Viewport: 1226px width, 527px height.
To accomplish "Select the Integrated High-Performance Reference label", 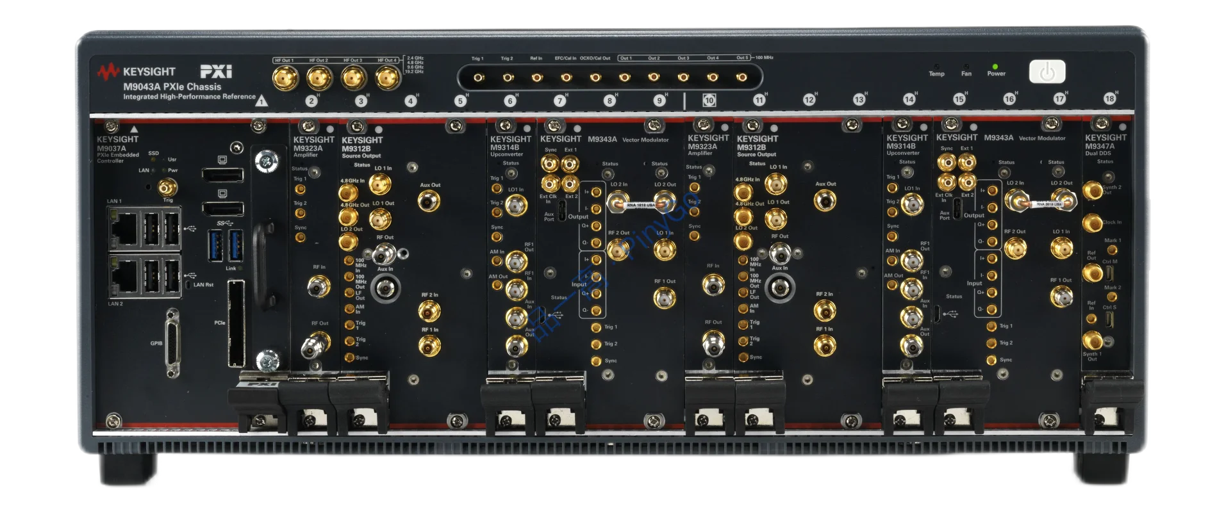I will 189,97.
